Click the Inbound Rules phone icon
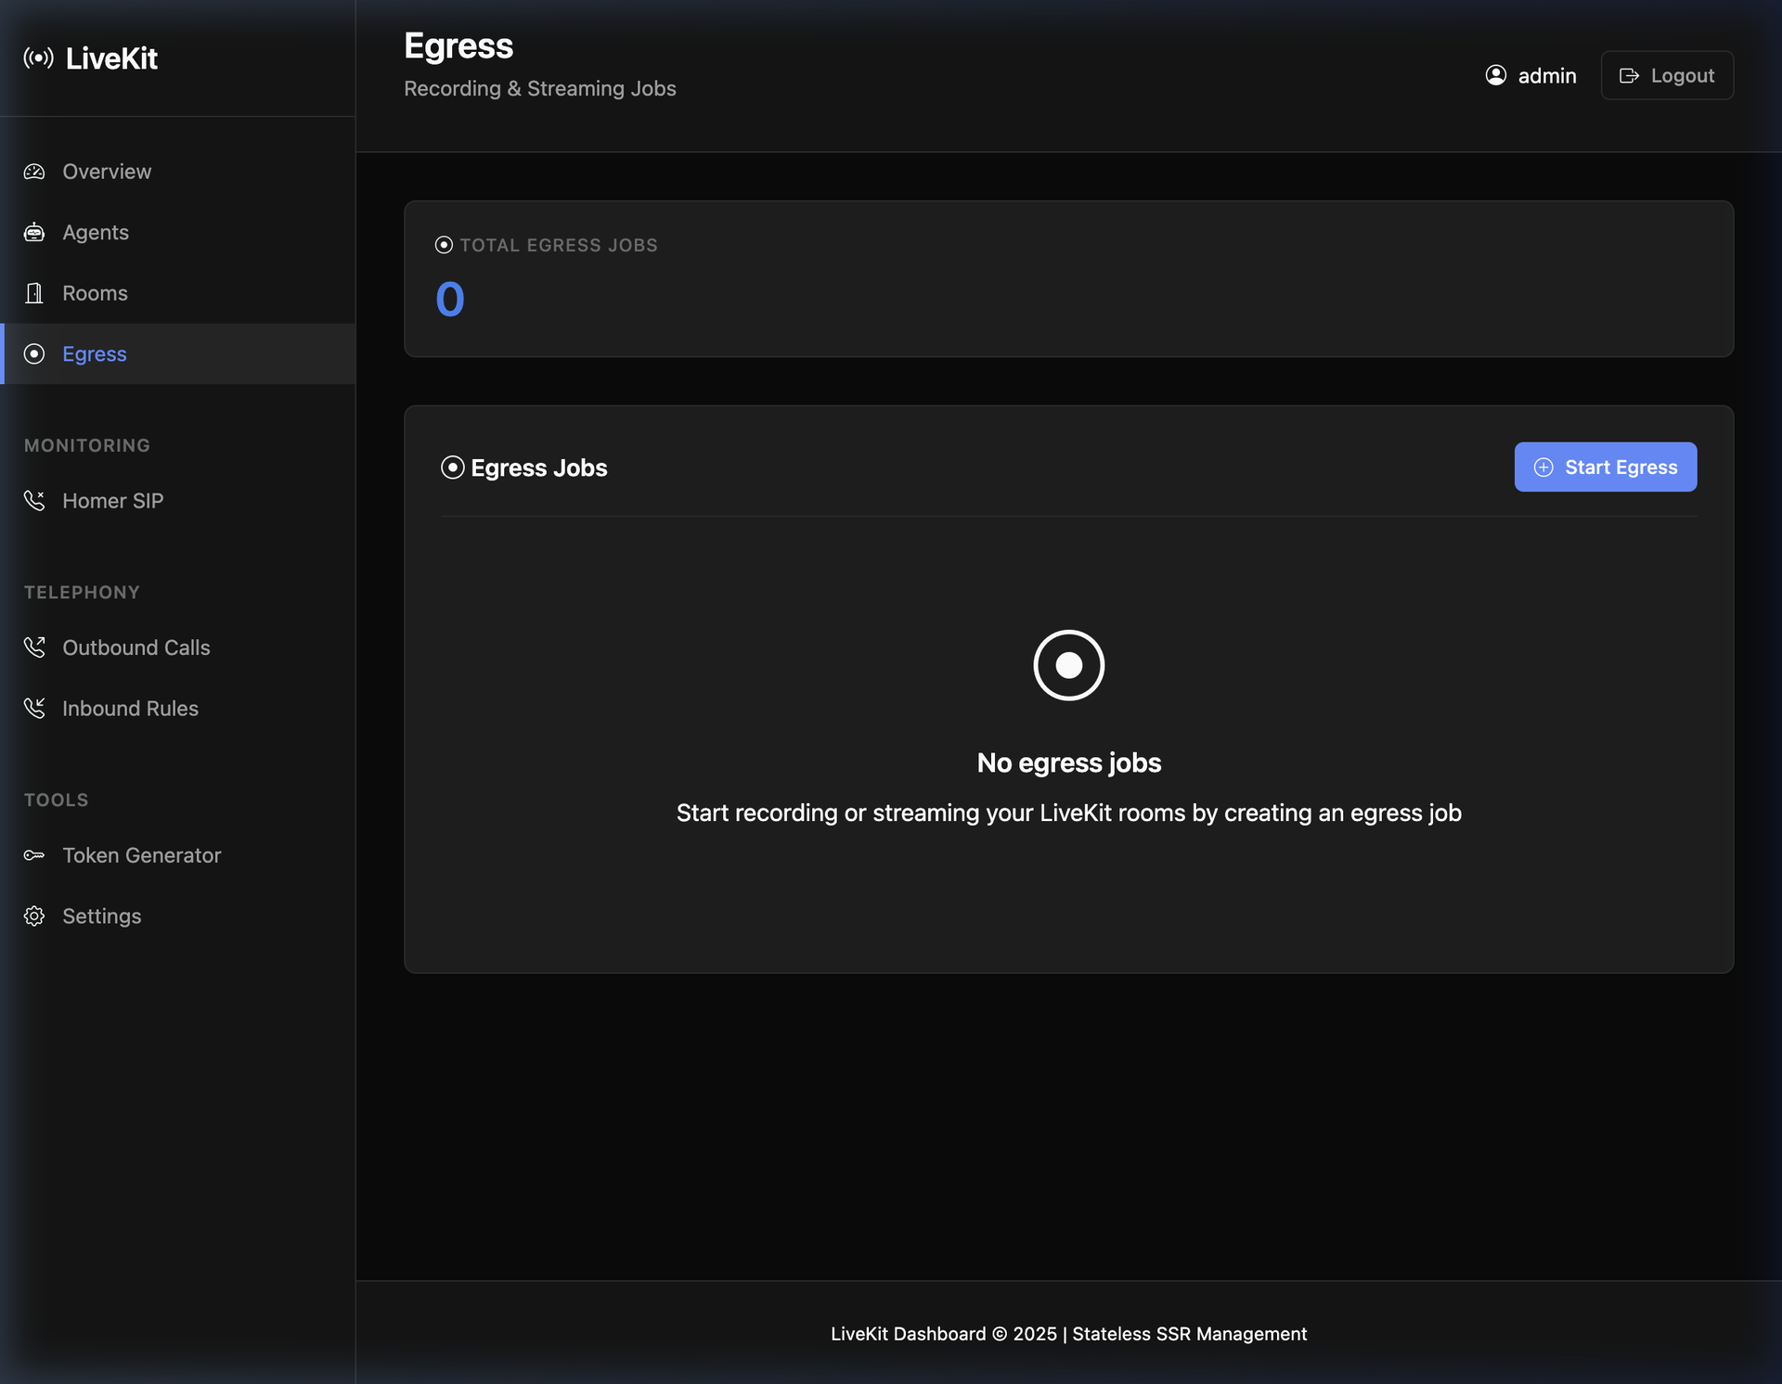This screenshot has height=1384, width=1782. (34, 709)
